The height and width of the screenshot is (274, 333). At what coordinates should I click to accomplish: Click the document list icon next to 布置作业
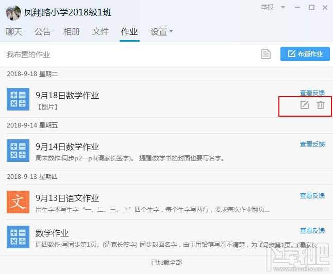(x=266, y=54)
